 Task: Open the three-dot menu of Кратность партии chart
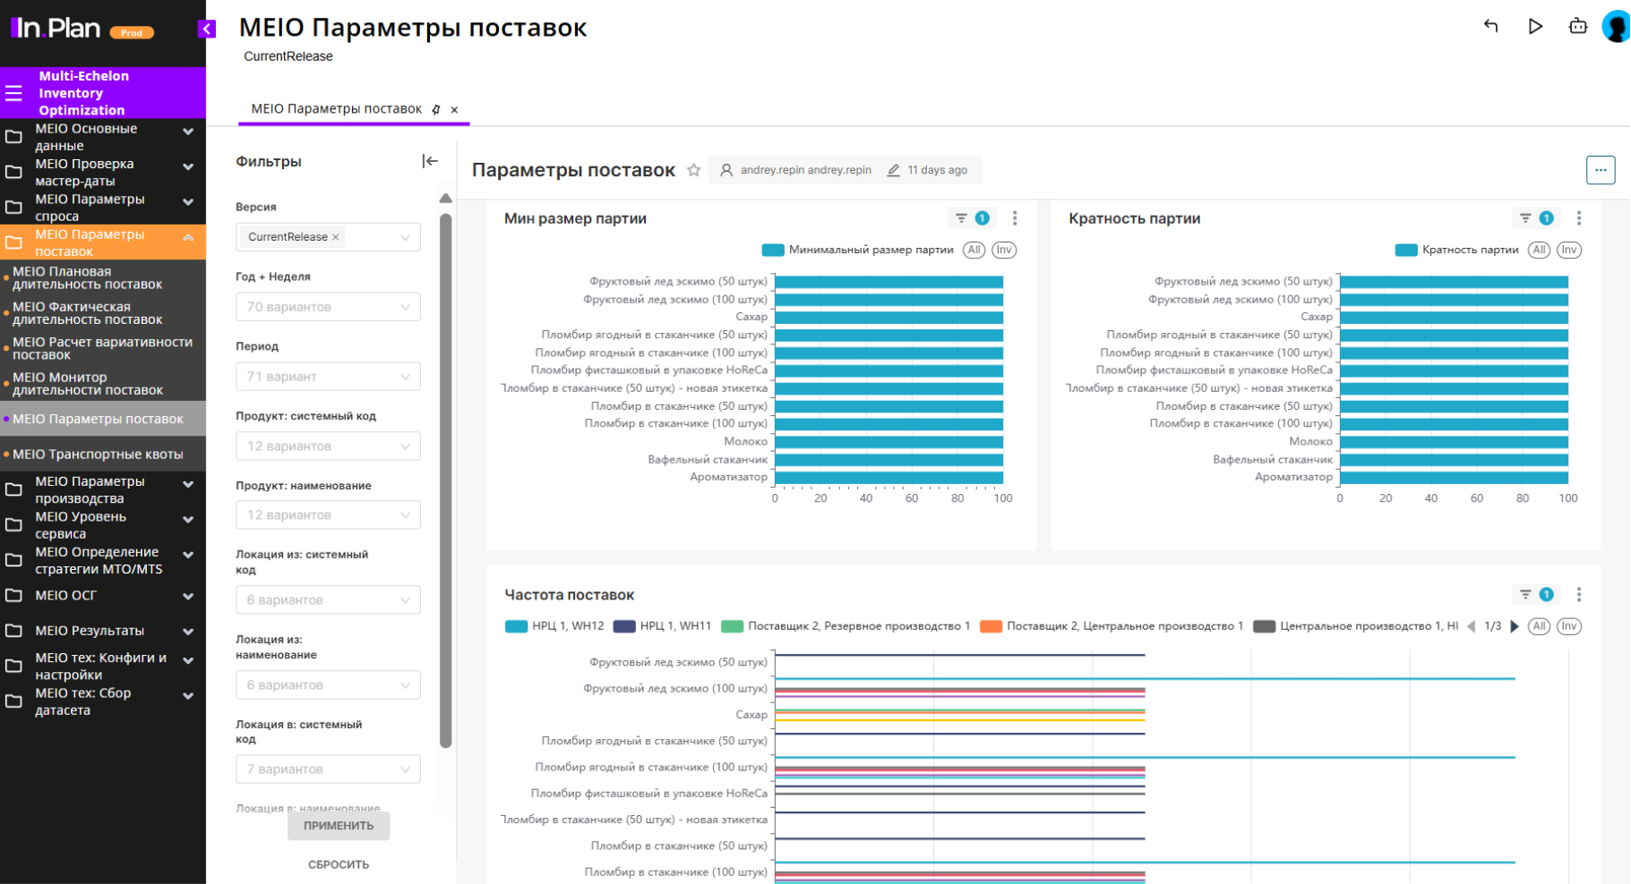(x=1578, y=218)
